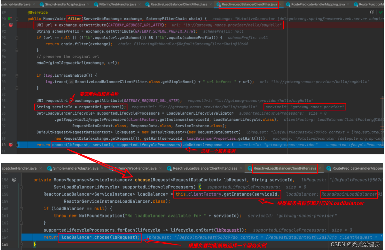385x250 pixels.
Task: Collapse the loadBalancer null check at line 160
Action: [x=21, y=209]
